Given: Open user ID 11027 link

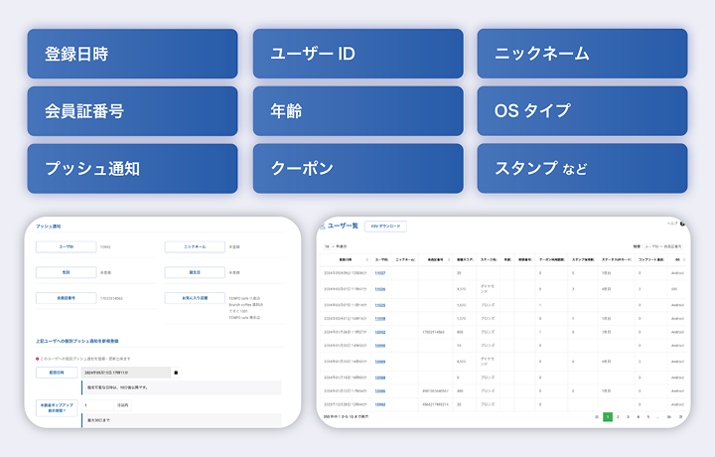Looking at the screenshot, I should pos(379,273).
